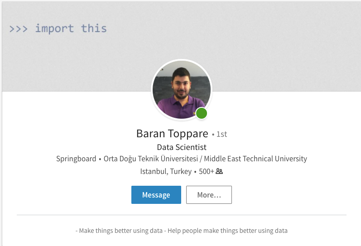The image size is (361, 246).
Task: Click the divider line above summary
Action: 182,215
